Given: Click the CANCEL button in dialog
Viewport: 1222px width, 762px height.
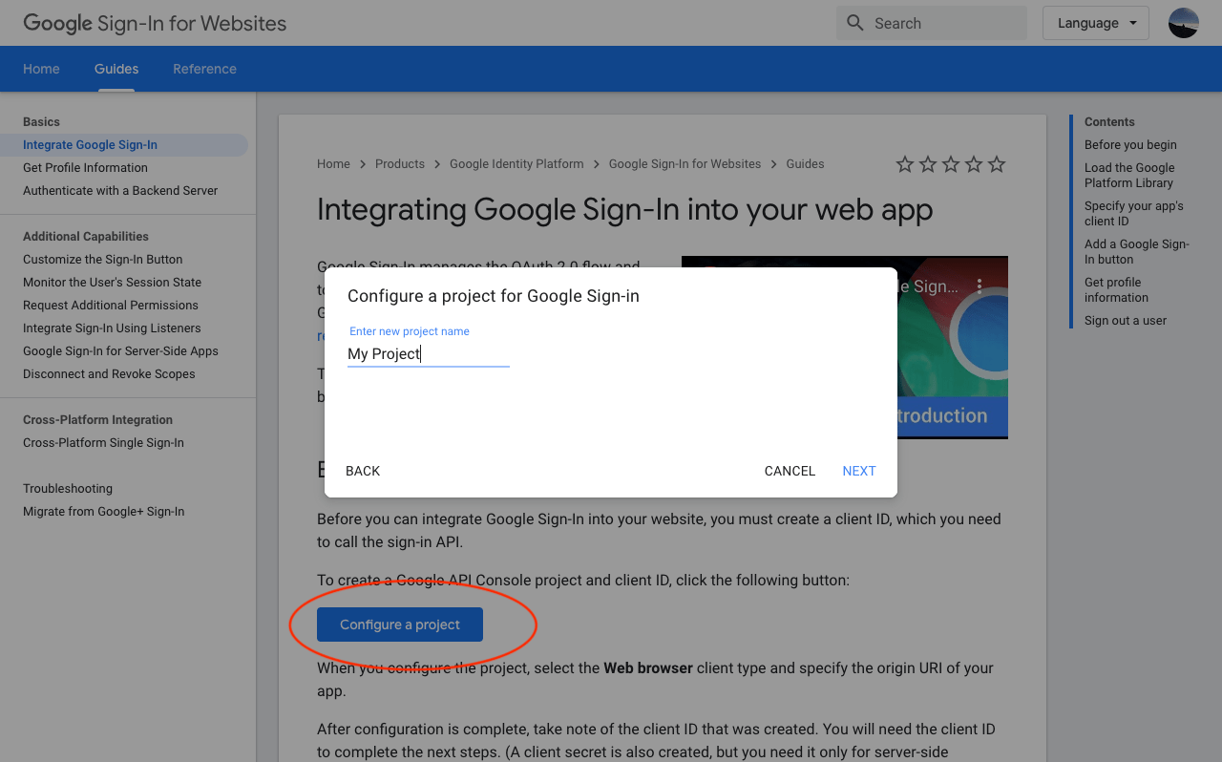Looking at the screenshot, I should click(x=790, y=471).
